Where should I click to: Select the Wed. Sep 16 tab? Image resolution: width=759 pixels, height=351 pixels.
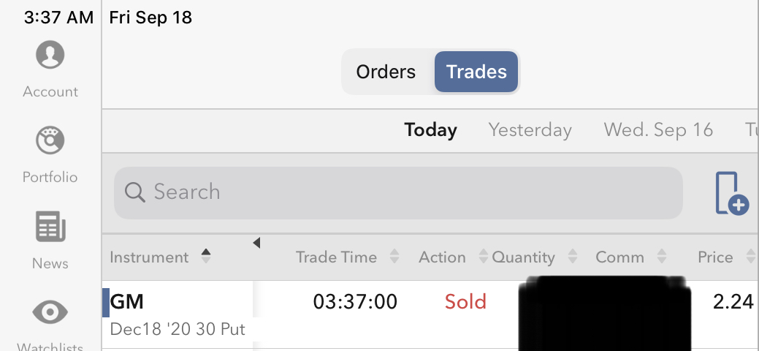point(658,130)
